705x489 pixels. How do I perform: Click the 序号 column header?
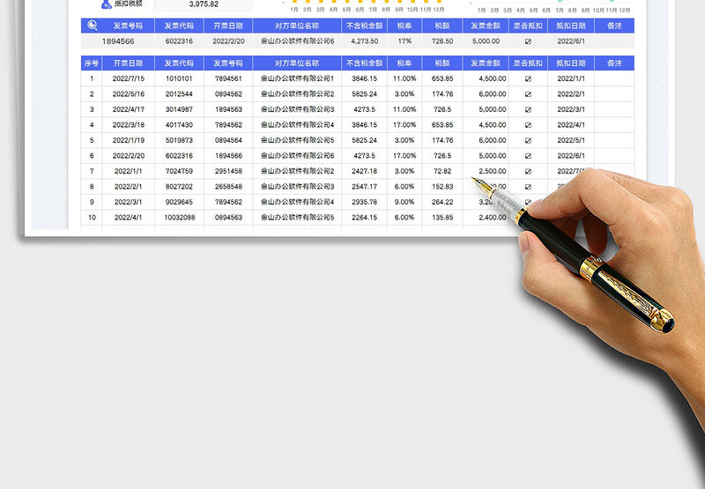92,63
